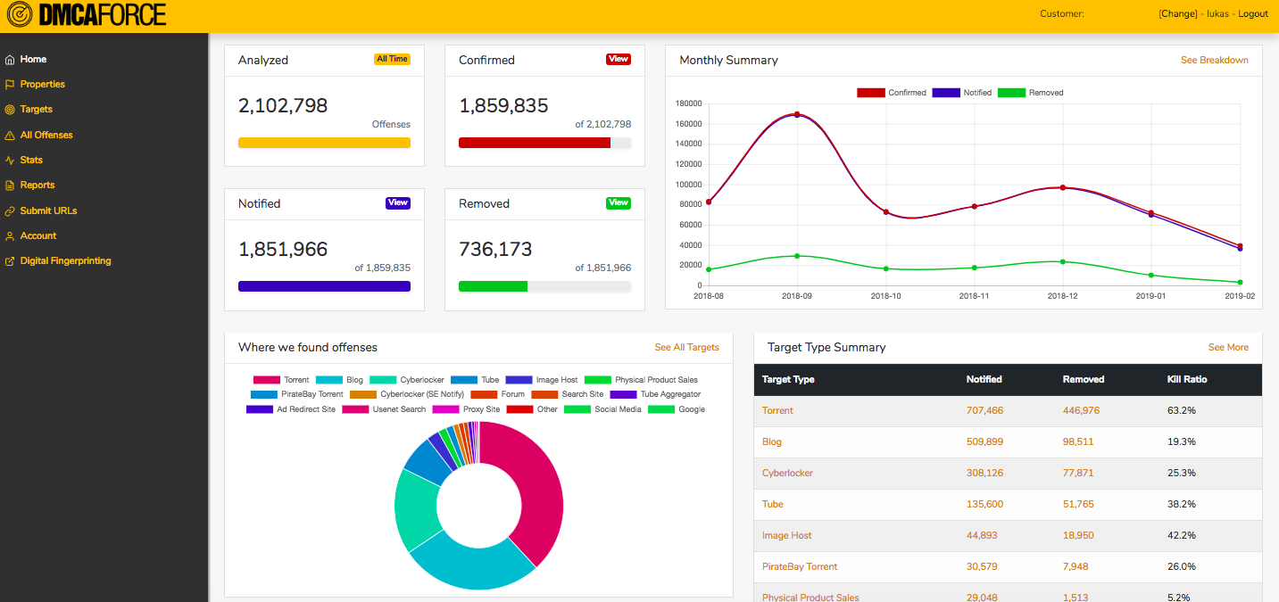The height and width of the screenshot is (602, 1279).
Task: Click the Properties flag icon
Action: point(10,85)
